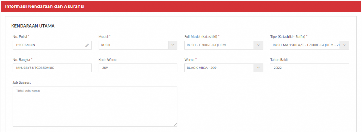Click the B2005MON text in No. Polisi field
362x132 pixels.
pyautogui.click(x=25, y=45)
